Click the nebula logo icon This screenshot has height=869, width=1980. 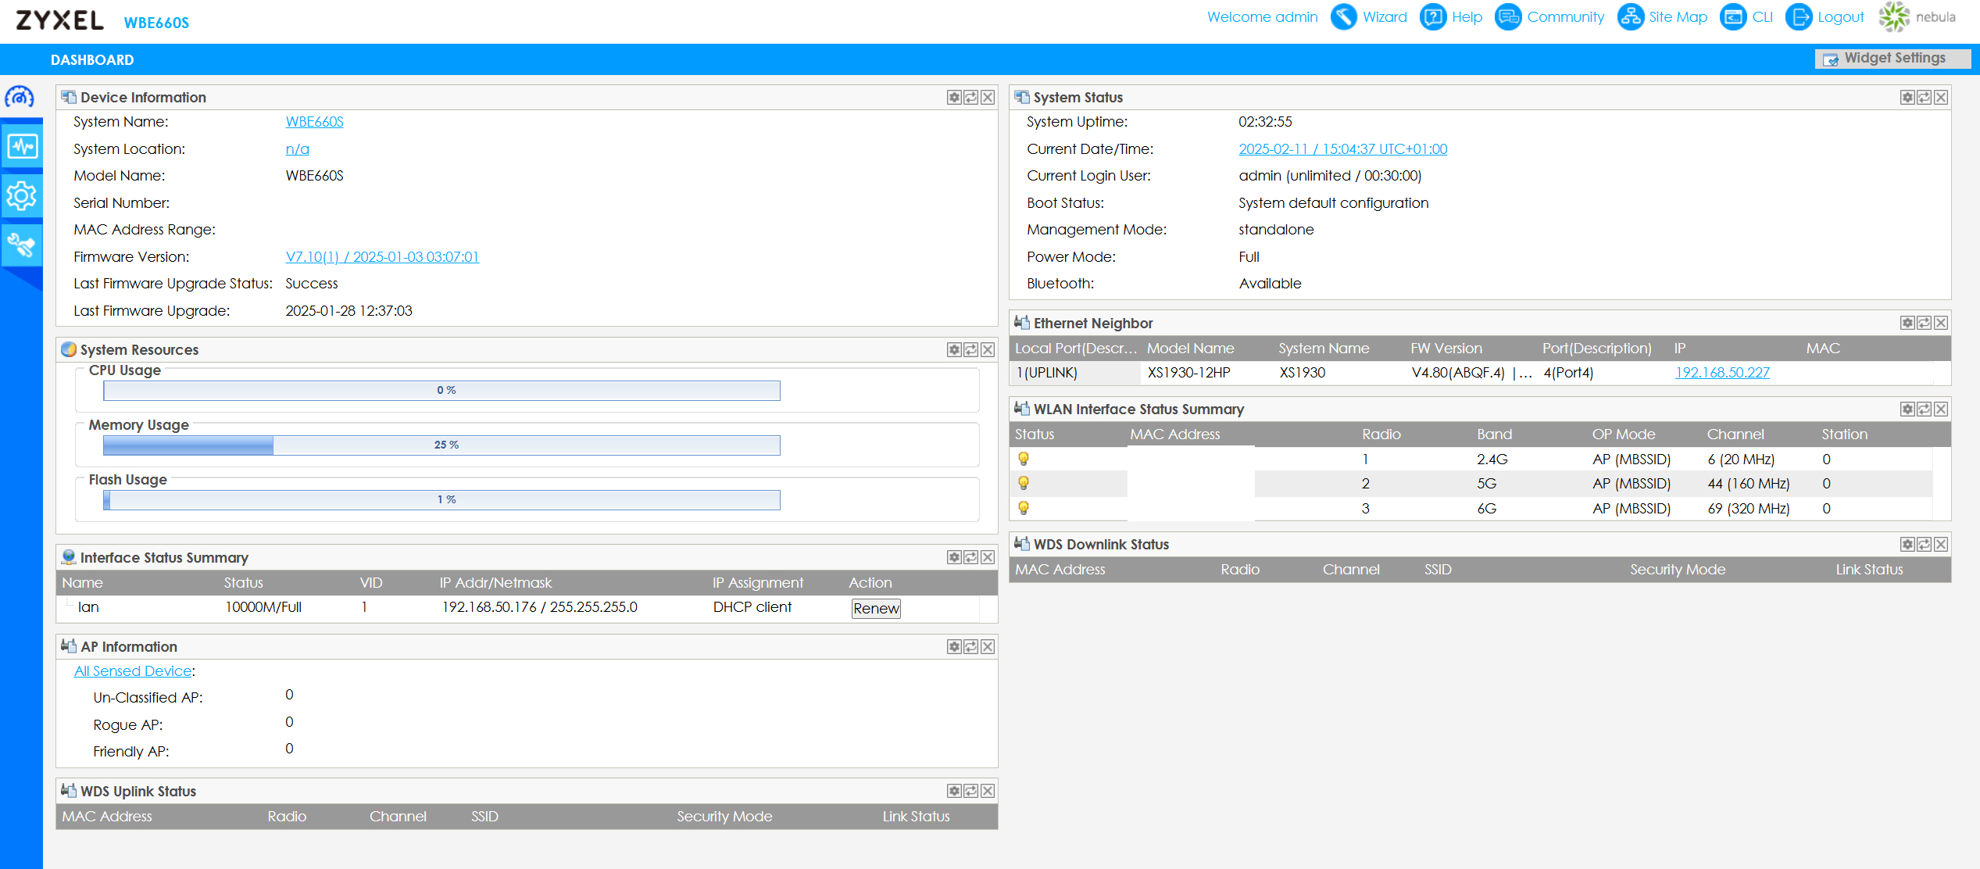tap(1894, 17)
